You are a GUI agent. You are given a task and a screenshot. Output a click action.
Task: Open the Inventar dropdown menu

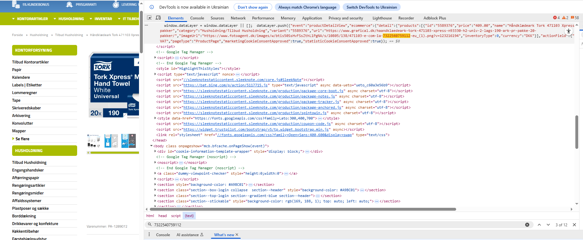click(x=101, y=19)
